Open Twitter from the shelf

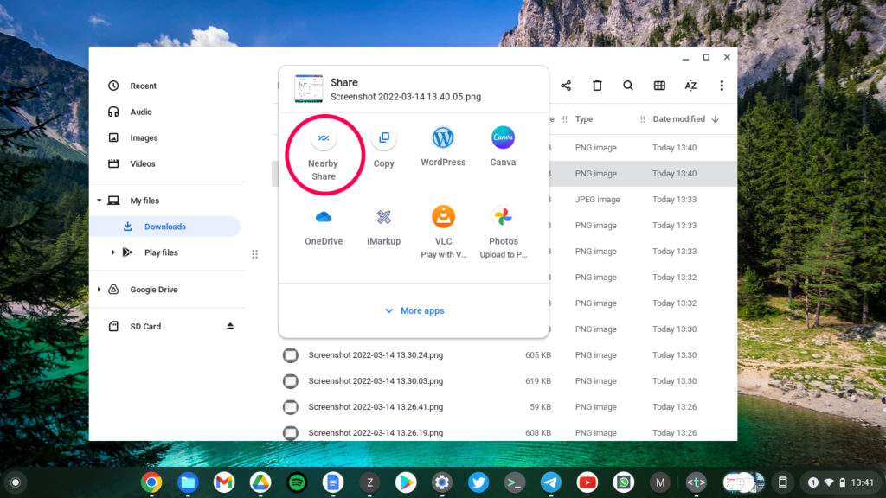[x=478, y=482]
